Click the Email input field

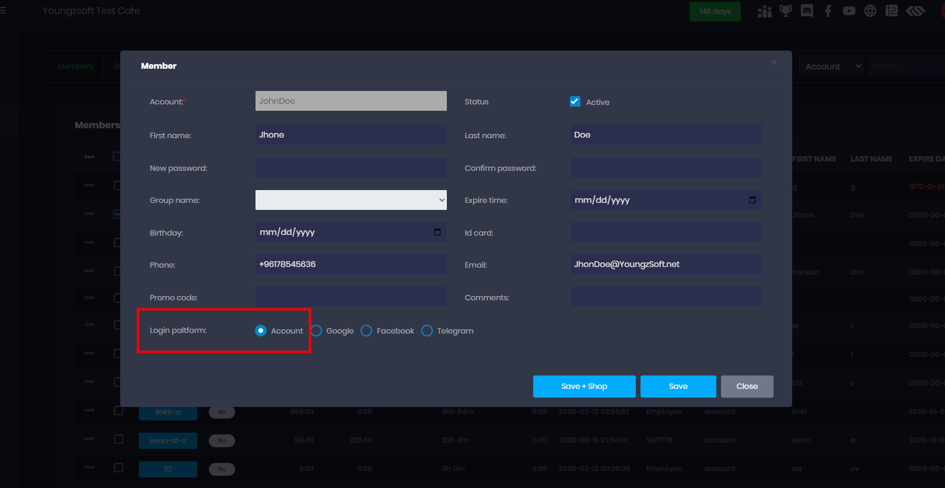pos(666,265)
